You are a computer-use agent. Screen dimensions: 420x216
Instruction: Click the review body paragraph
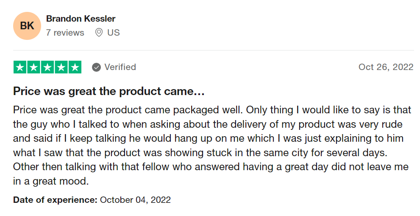click(x=212, y=146)
